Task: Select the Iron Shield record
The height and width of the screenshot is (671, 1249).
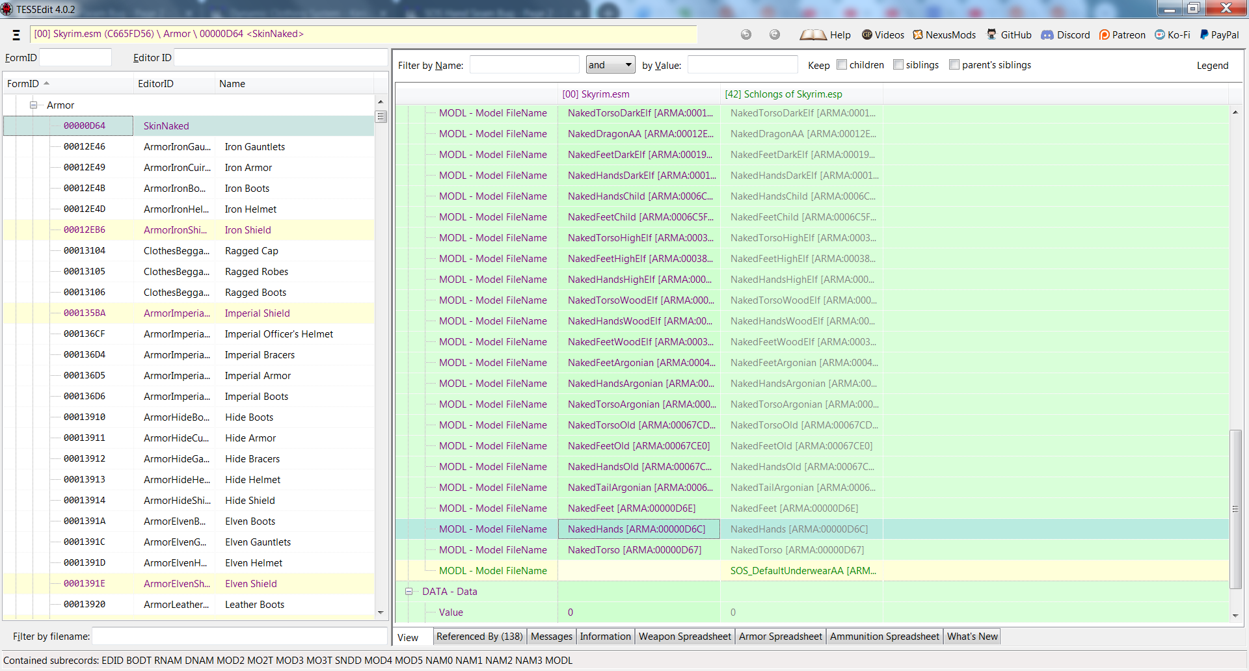Action: [189, 230]
